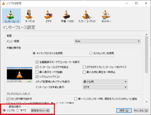Click the 言語 group label

[9, 36]
